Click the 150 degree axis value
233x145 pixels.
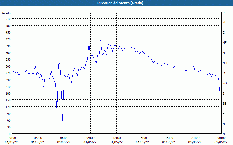8,100
